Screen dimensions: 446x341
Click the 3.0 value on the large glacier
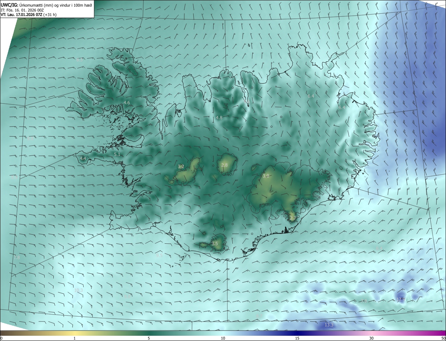point(266,176)
